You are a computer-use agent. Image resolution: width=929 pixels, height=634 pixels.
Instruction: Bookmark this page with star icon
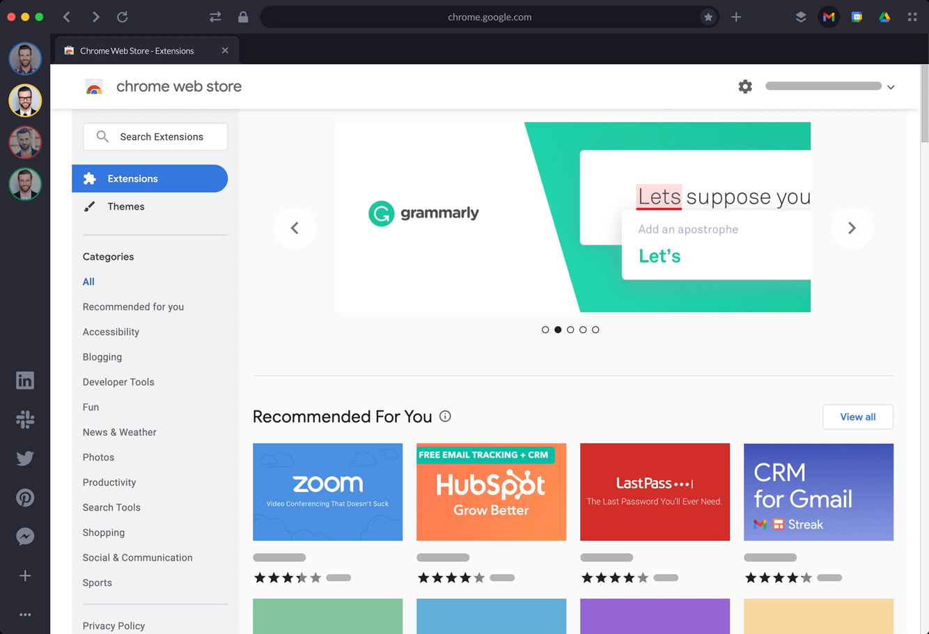pyautogui.click(x=708, y=17)
